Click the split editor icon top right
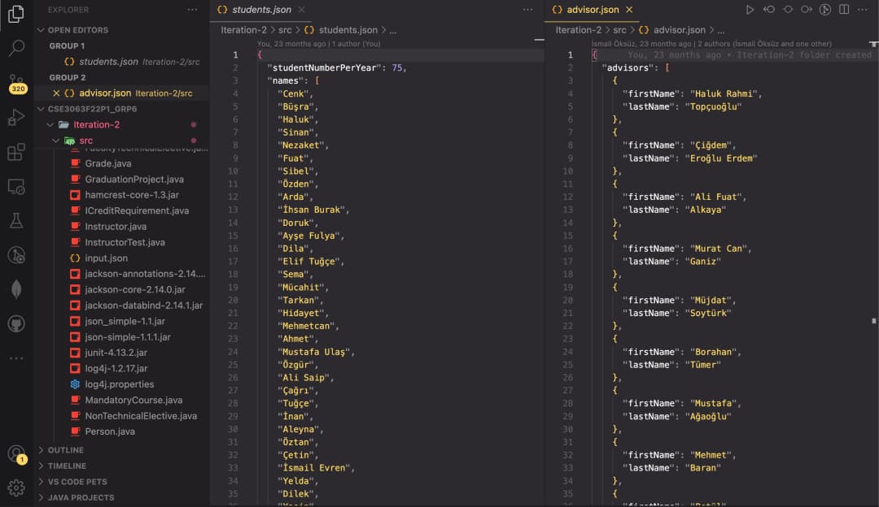 click(x=842, y=9)
